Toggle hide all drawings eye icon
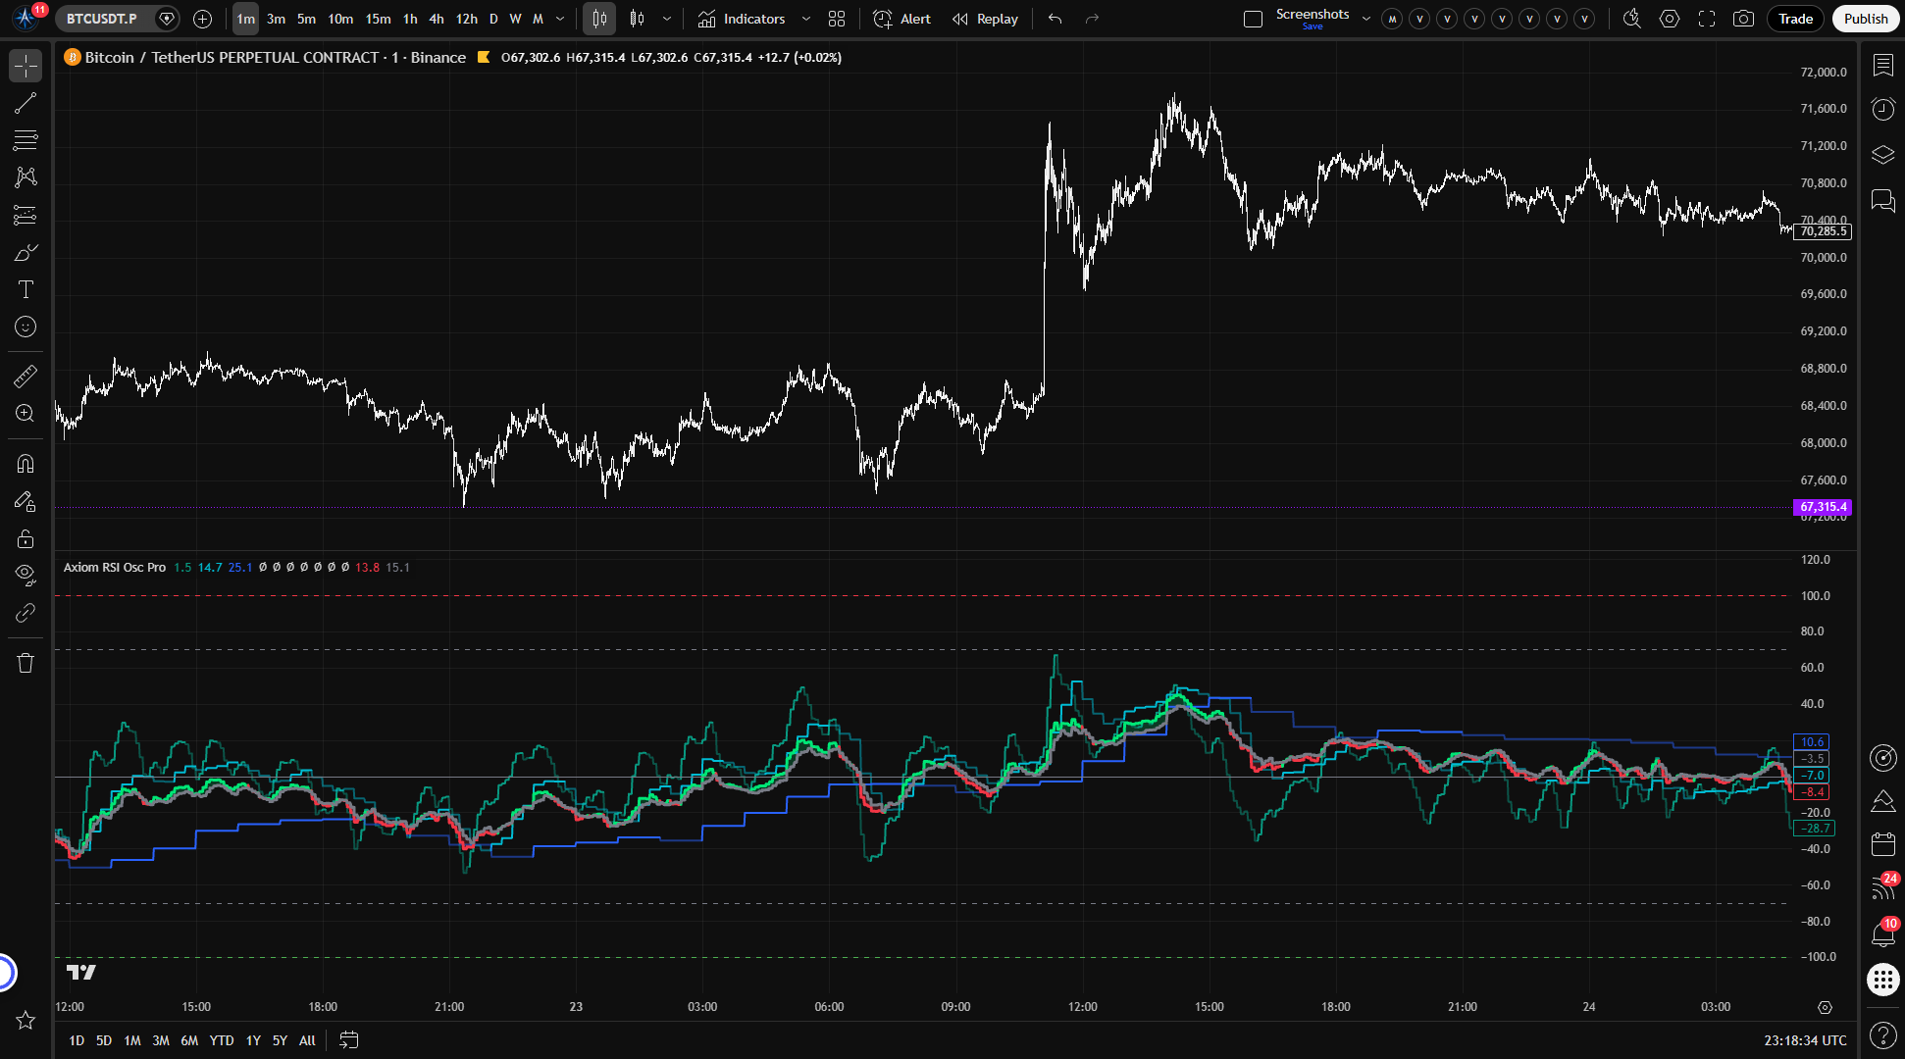The image size is (1905, 1059). click(26, 574)
